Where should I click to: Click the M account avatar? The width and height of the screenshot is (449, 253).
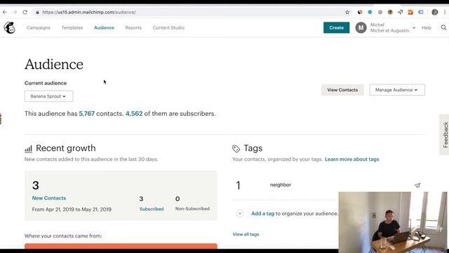coord(361,28)
